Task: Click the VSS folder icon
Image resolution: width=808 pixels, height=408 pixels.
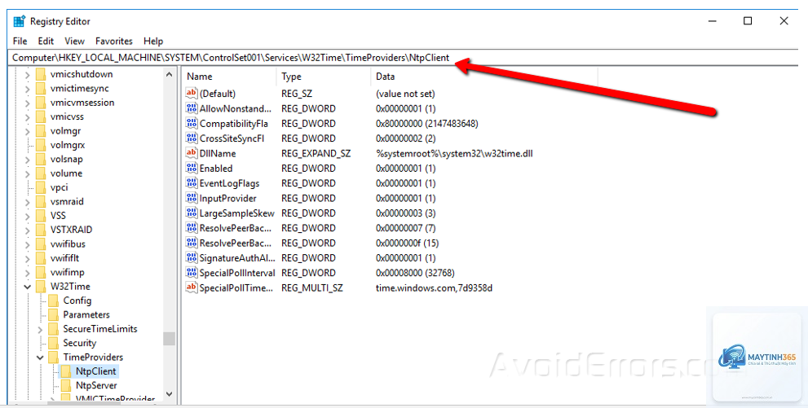Action: (x=41, y=216)
